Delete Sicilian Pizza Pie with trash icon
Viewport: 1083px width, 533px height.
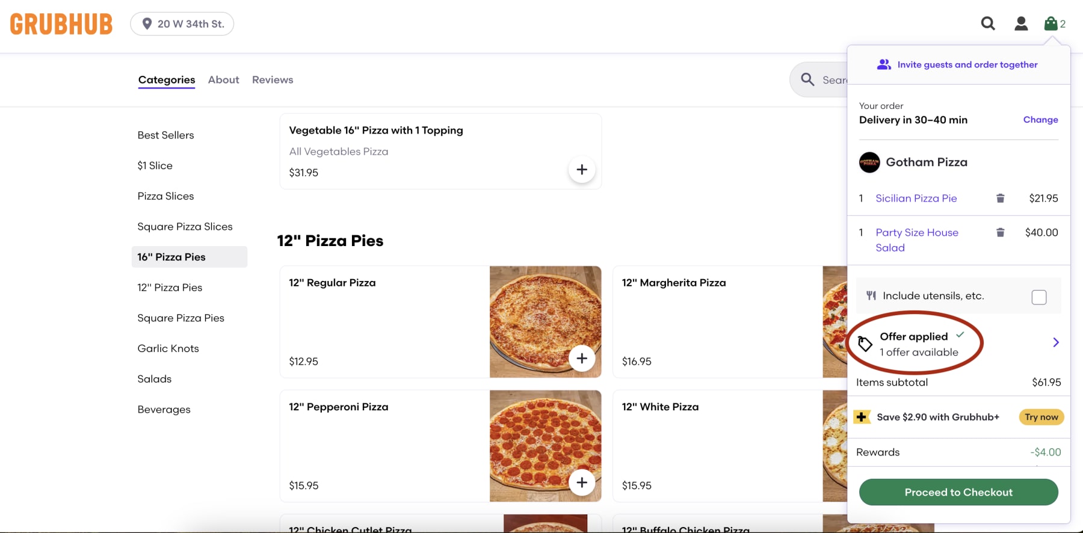1001,198
